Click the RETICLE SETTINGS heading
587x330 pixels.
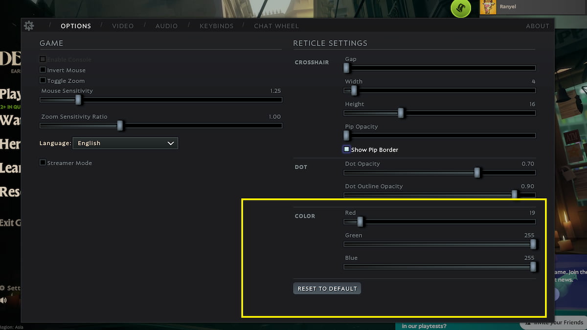[x=330, y=43]
